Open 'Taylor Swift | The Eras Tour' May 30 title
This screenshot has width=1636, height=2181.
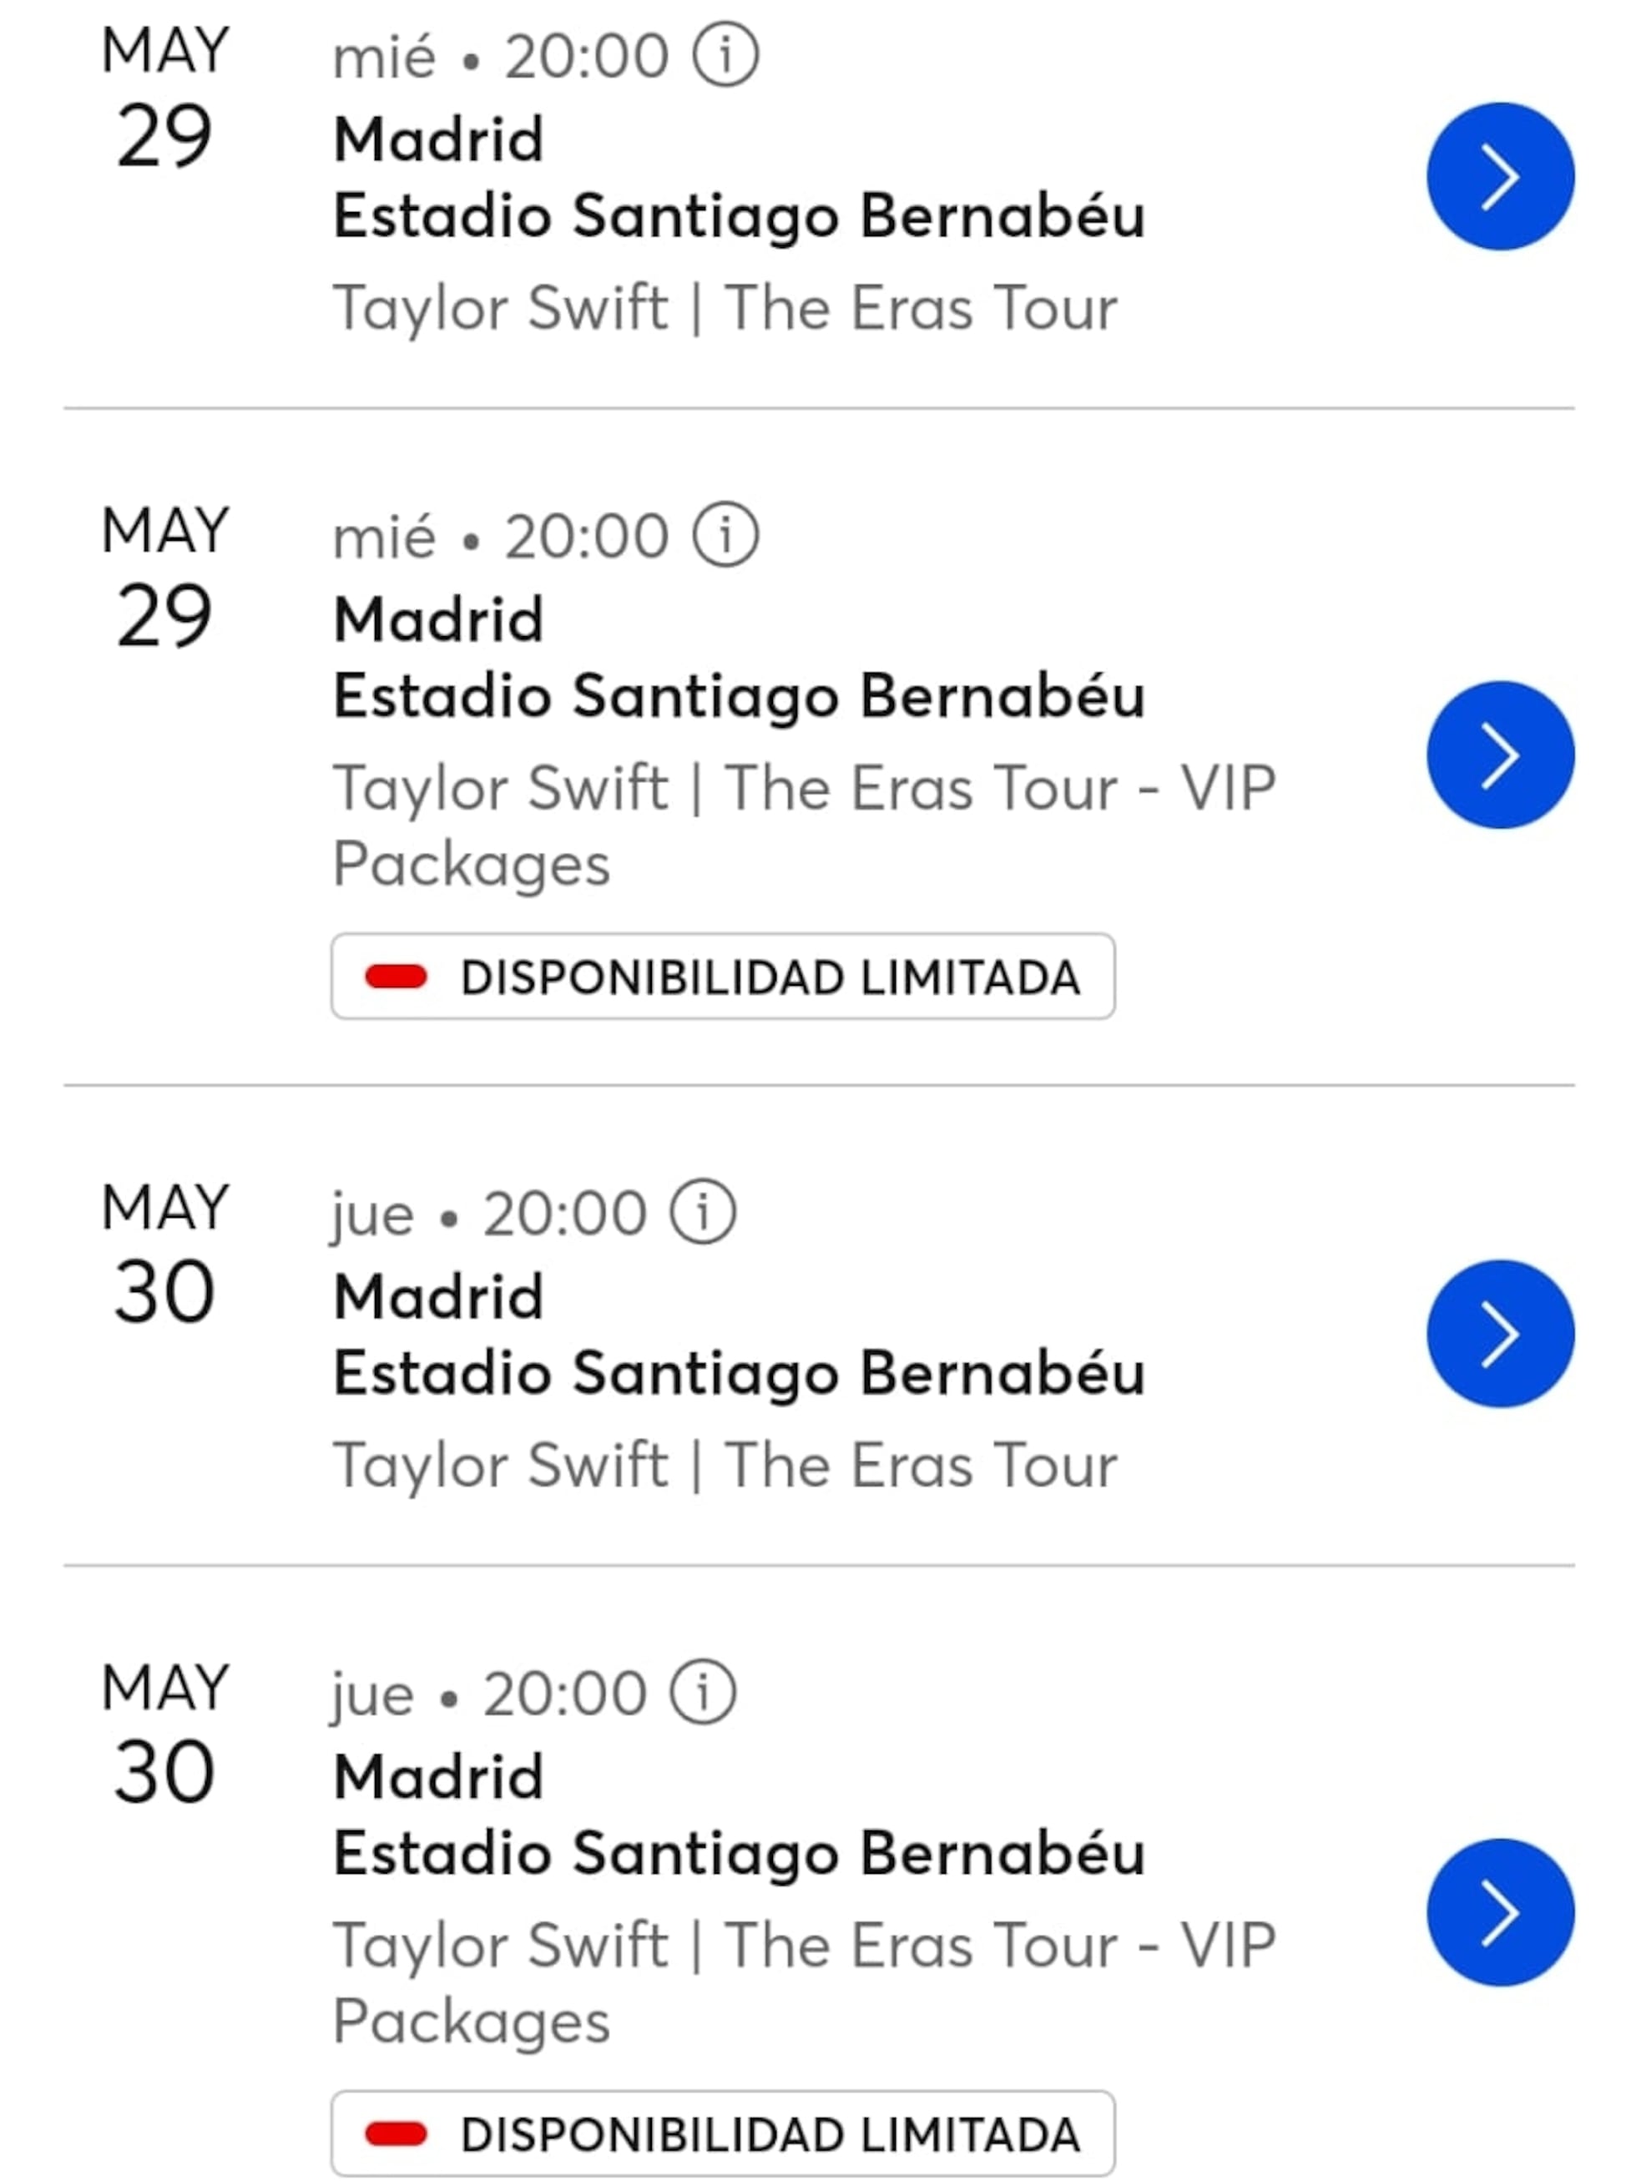tap(726, 1467)
